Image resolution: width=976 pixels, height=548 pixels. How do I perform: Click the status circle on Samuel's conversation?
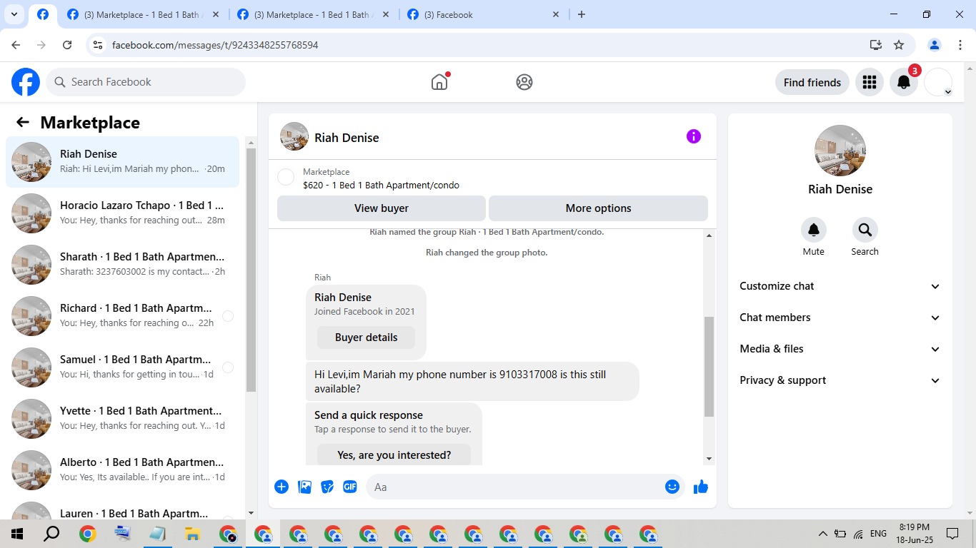pos(228,367)
